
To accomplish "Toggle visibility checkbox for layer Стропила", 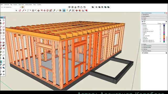I will coord(160,28).
